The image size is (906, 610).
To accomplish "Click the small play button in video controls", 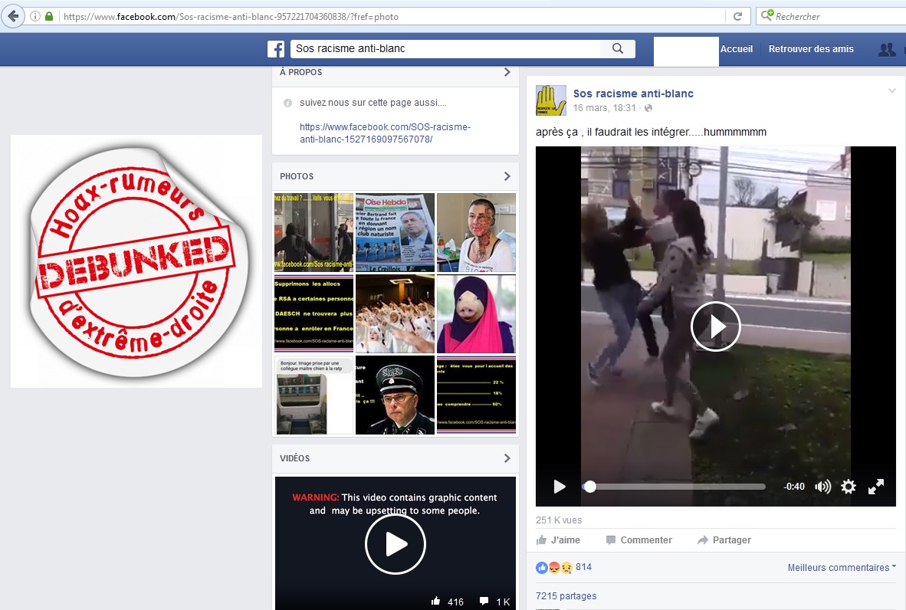I will tap(560, 487).
